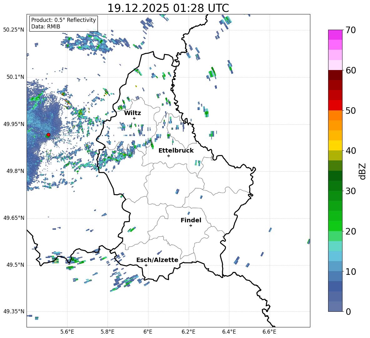Pick the bottom slate-blue swatch just above 0 dBZ
The width and height of the screenshot is (370, 338).
(335, 306)
